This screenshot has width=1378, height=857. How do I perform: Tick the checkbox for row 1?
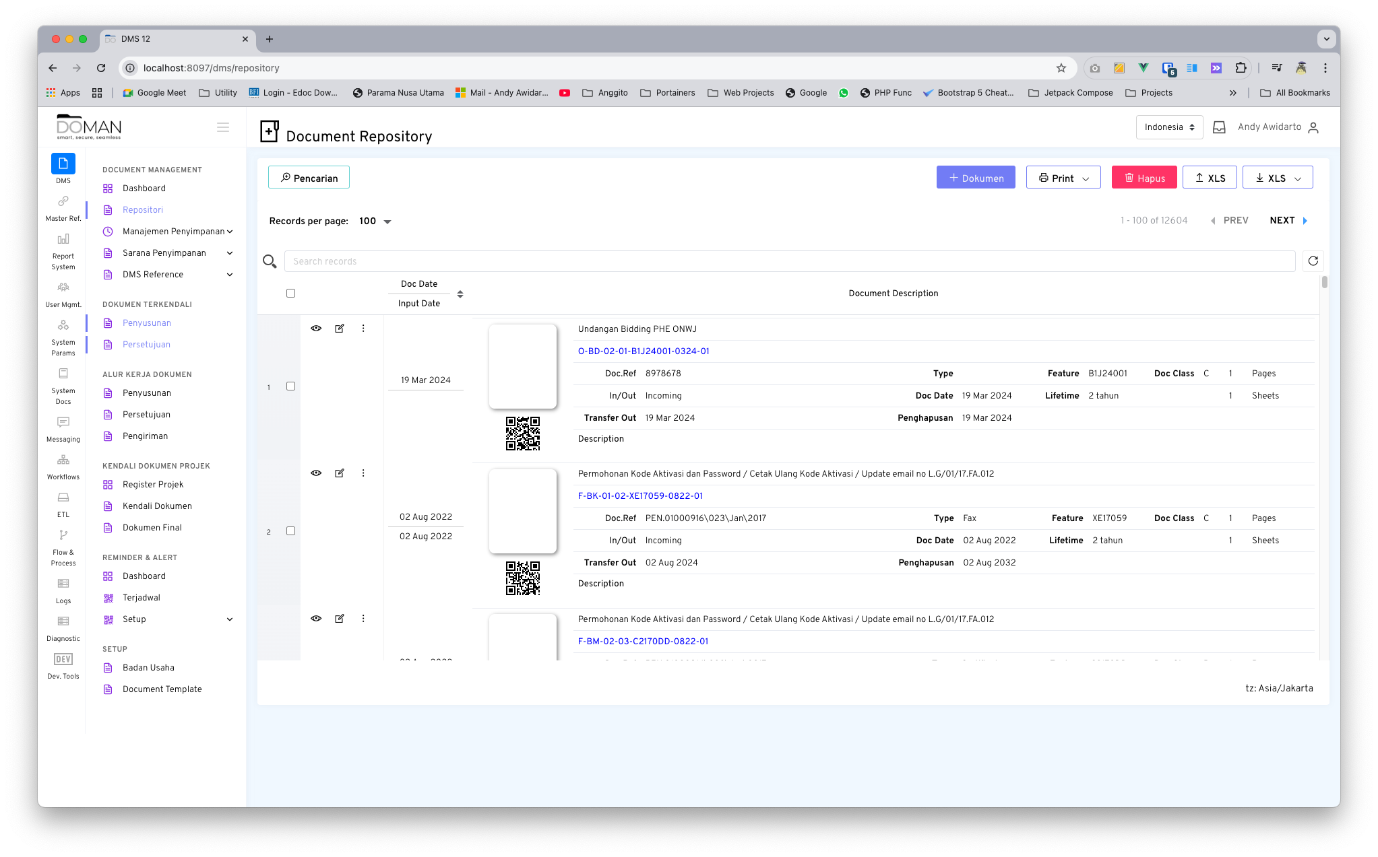click(x=290, y=386)
